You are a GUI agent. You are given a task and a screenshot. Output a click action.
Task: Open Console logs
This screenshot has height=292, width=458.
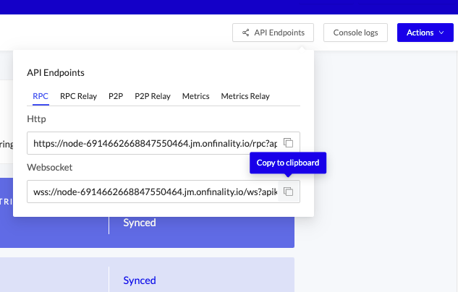356,33
